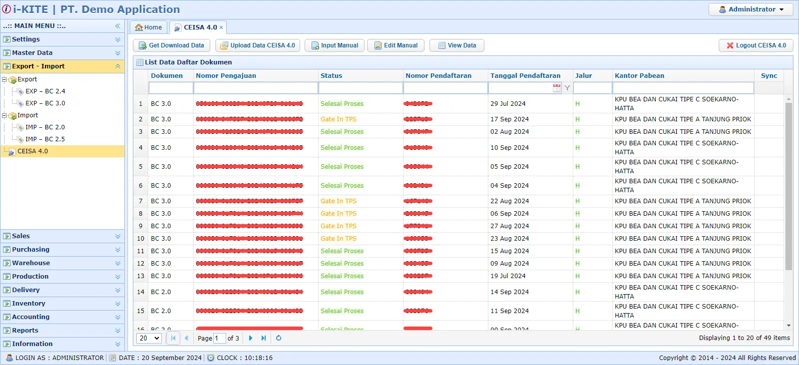Image resolution: width=799 pixels, height=365 pixels.
Task: Click the Get Download Data button
Action: point(171,45)
